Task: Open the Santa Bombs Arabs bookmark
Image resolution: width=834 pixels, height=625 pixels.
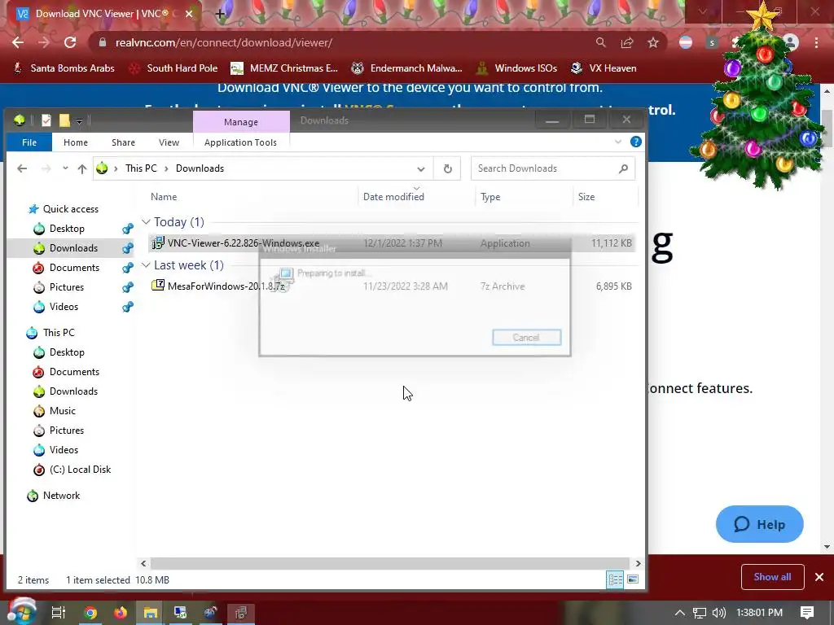Action: click(64, 68)
